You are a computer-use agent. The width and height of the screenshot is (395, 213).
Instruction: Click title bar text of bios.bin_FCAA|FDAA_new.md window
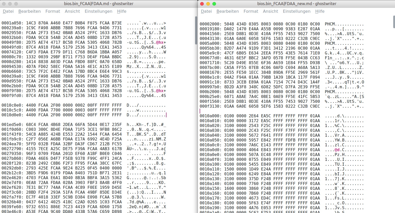(297, 4)
